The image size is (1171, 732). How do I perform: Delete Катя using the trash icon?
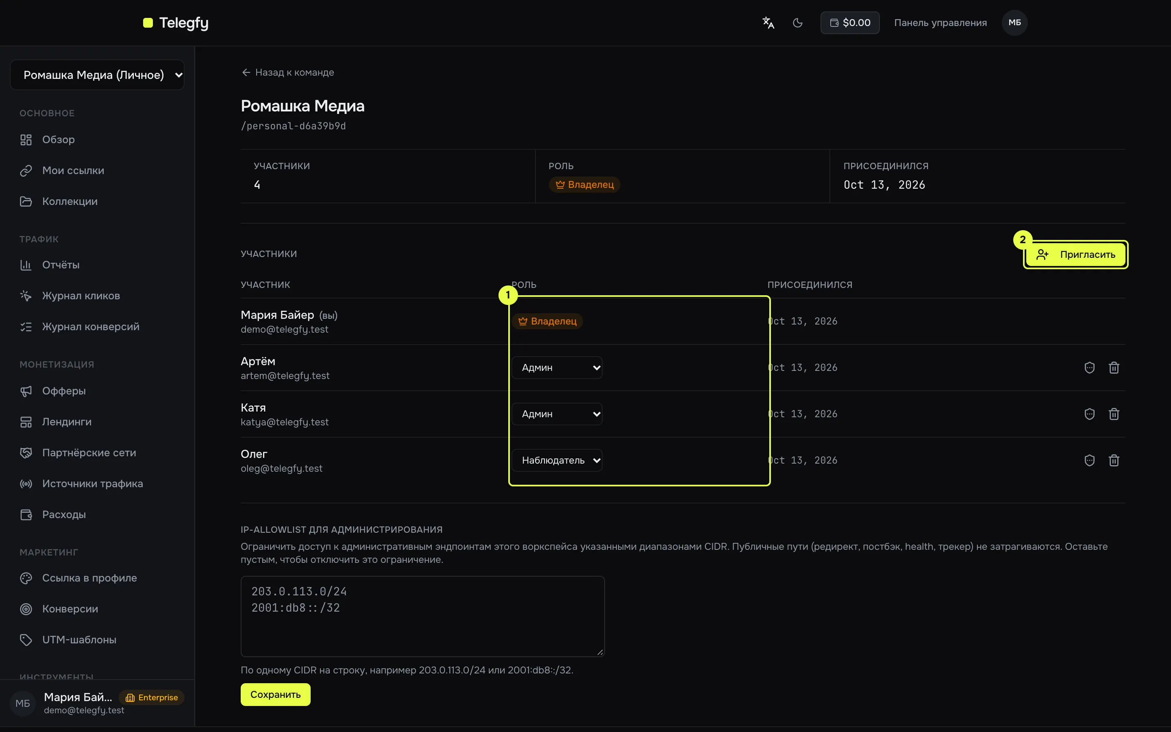(x=1114, y=414)
